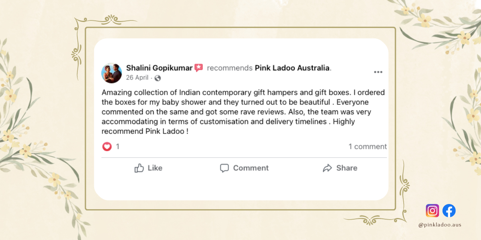Image resolution: width=481 pixels, height=240 pixels.
Task: Click the curved arrow Share icon
Action: [x=327, y=168]
